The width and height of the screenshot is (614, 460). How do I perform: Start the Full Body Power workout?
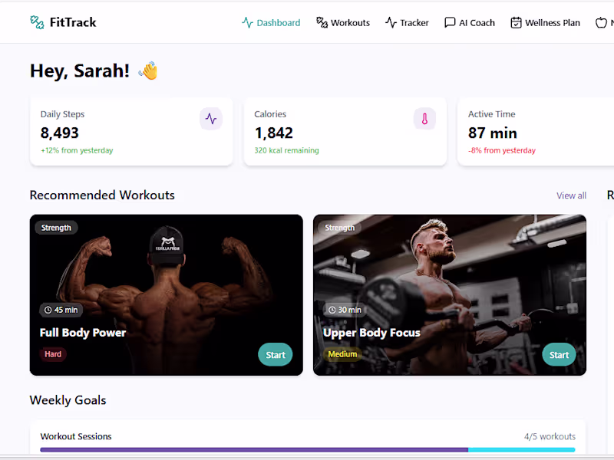(x=276, y=355)
